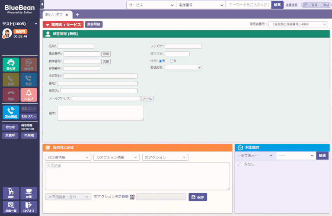Expand the 対応者情報 dropdown

click(67, 157)
